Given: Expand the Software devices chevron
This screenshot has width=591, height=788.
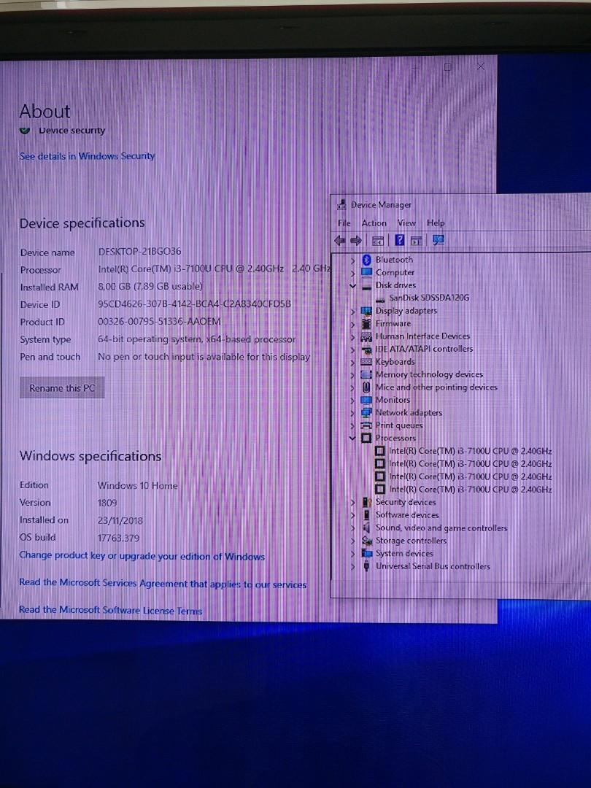Looking at the screenshot, I should point(353,515).
